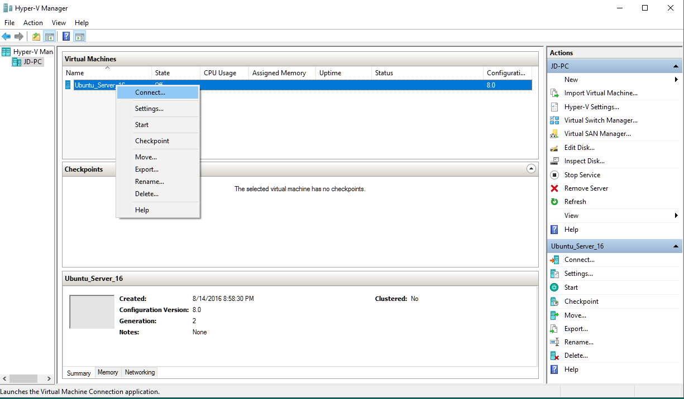Viewport: 684px width, 399px height.
Task: Choose Connect... in the context menu
Action: click(x=158, y=93)
